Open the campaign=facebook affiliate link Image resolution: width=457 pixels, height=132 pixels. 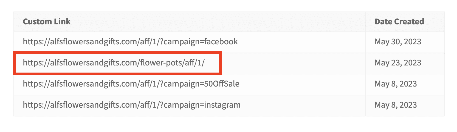point(130,42)
